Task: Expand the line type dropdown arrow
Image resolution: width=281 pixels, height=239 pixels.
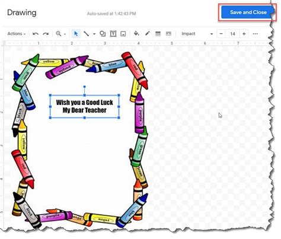Action: 94,34
